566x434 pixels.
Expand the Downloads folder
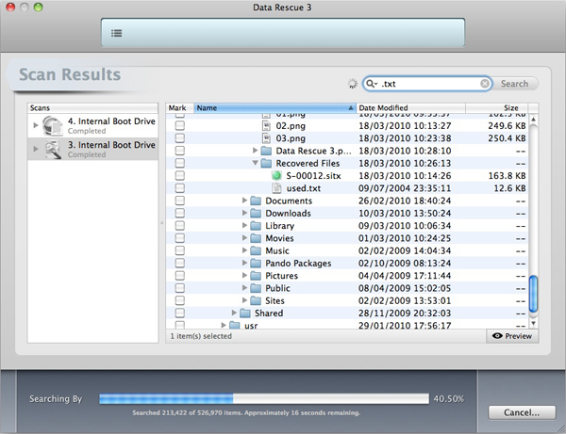(245, 214)
